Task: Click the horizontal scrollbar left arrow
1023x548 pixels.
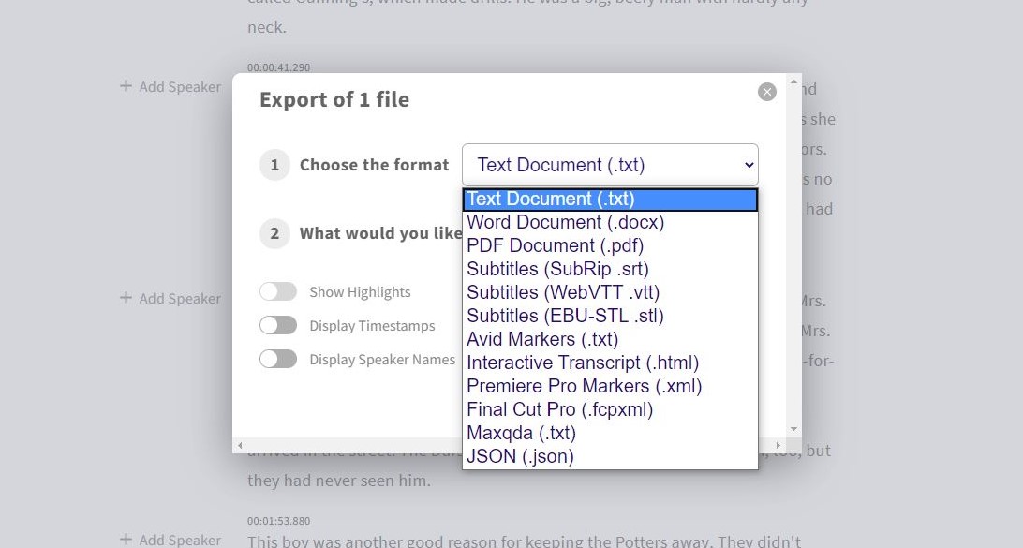Action: (240, 446)
